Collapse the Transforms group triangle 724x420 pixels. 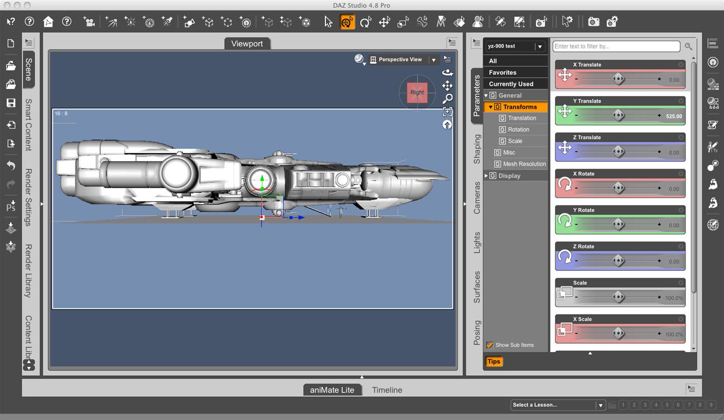[490, 107]
